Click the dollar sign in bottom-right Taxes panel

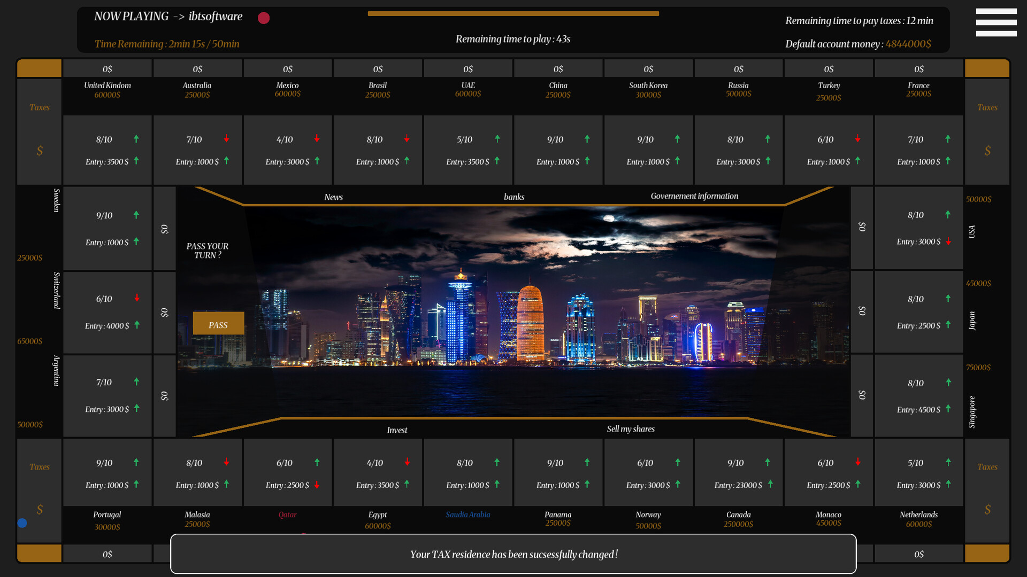click(987, 510)
